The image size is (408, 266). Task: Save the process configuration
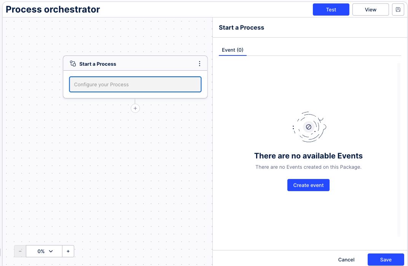(x=386, y=260)
